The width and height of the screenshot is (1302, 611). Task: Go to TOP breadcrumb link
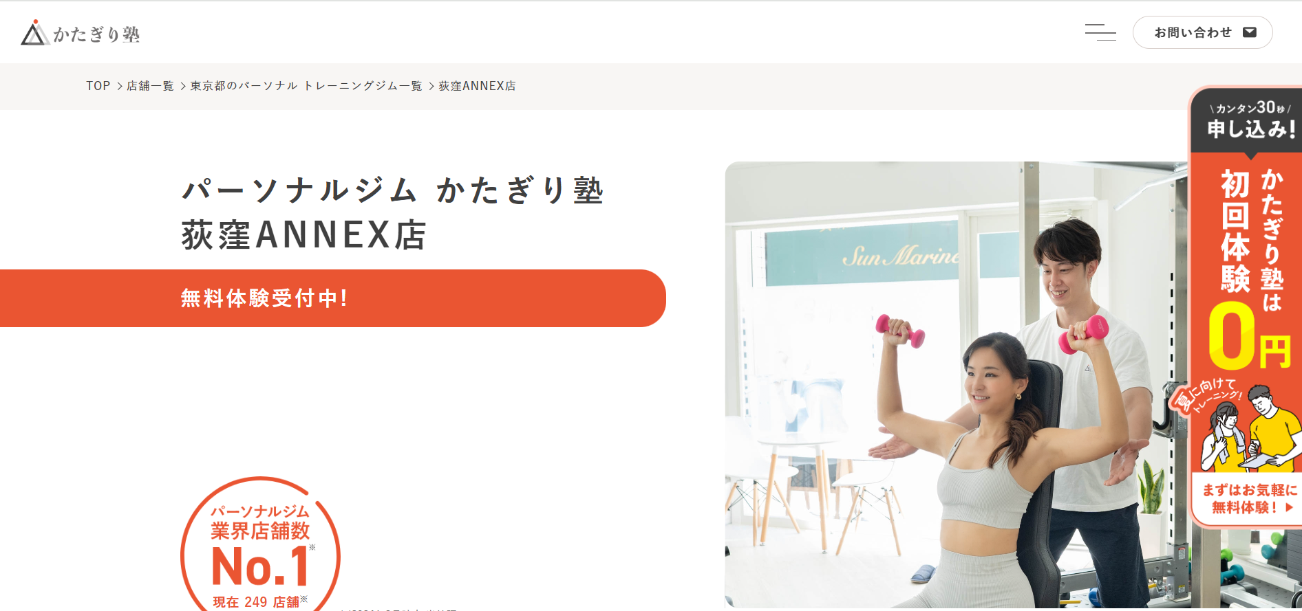[98, 86]
